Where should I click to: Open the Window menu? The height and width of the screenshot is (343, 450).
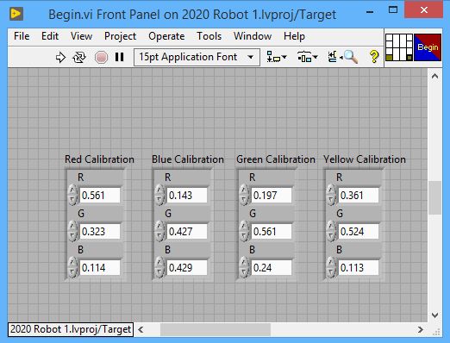coord(253,36)
